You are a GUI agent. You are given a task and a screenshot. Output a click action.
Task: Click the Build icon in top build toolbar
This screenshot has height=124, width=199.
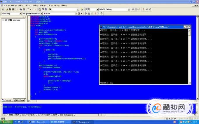click(136, 9)
